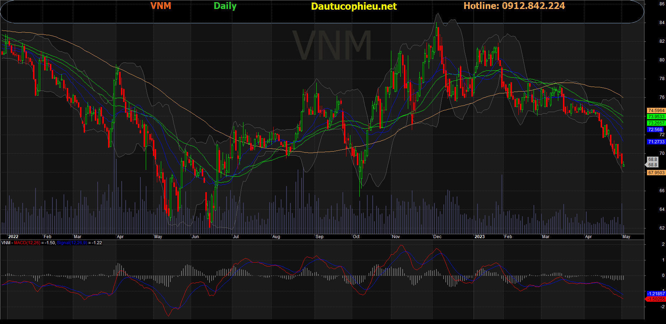The image size is (666, 324).
Task: Click the blue Signal(12,26,9) indicator label
Action: 72,243
